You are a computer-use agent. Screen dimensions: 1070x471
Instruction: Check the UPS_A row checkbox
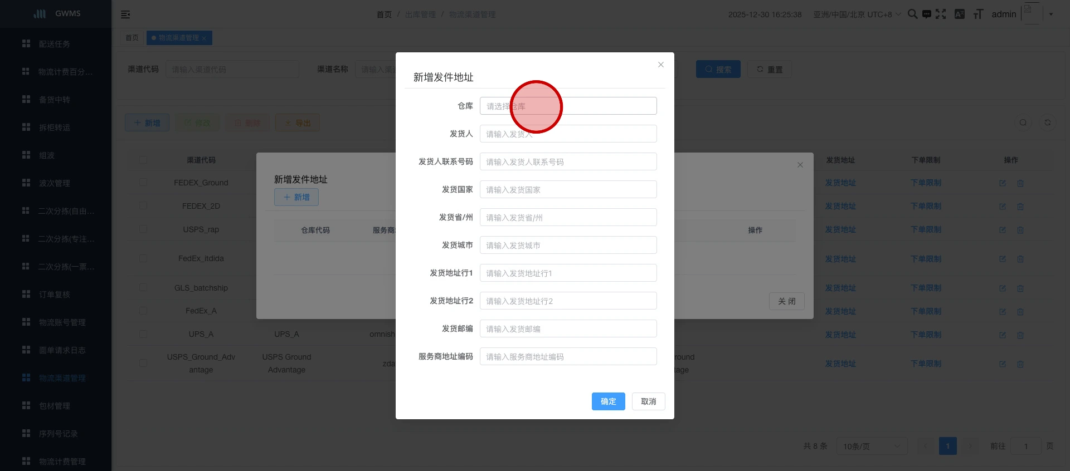pos(143,334)
